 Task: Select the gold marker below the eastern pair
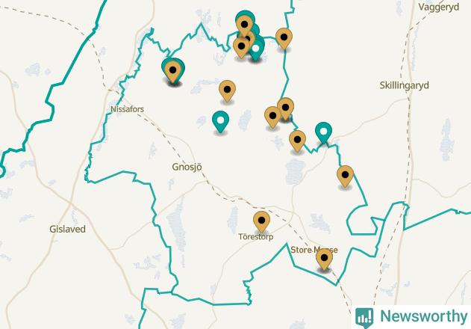point(297,141)
